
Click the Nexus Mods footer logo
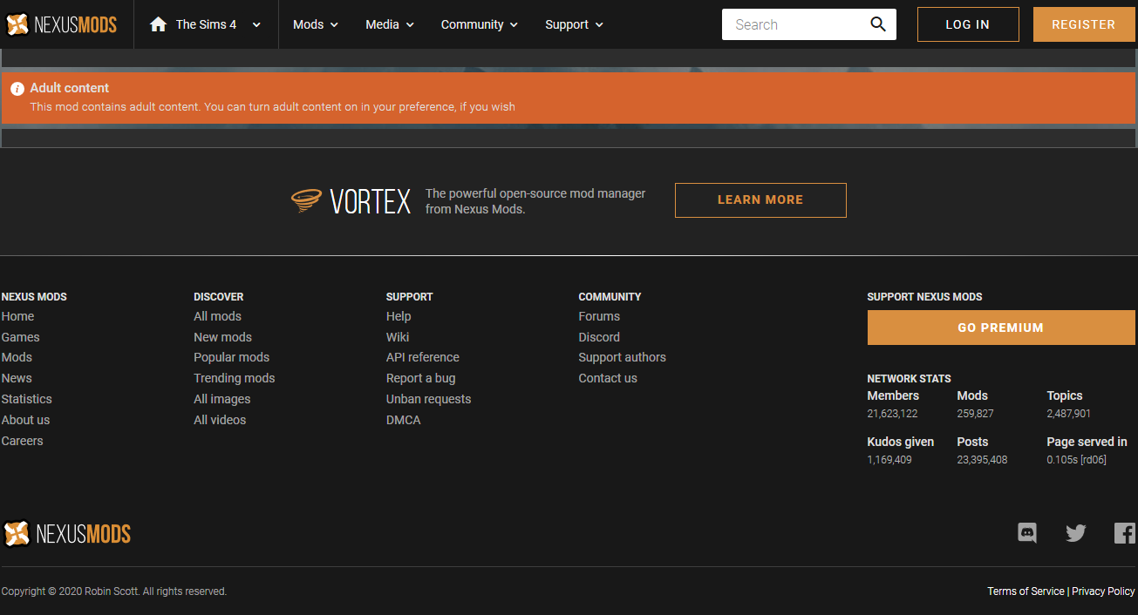(67, 533)
